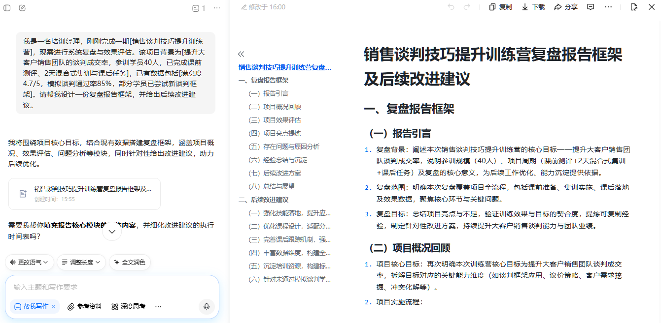Attach reference via 参考资料
661x323 pixels.
coord(85,307)
